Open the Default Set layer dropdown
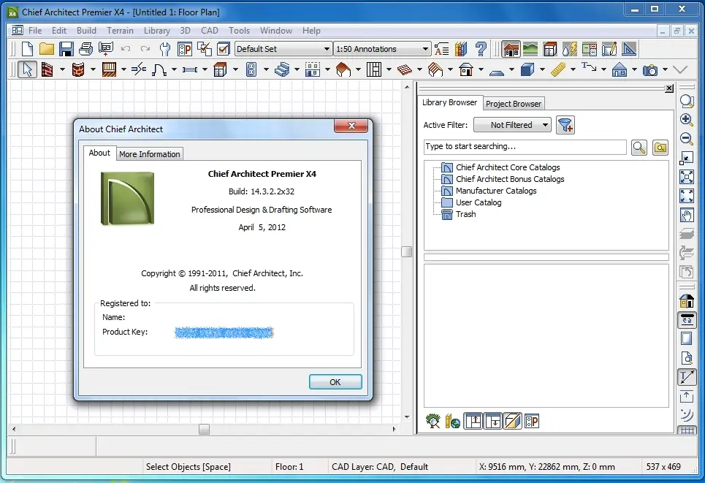This screenshot has width=705, height=483. point(283,48)
